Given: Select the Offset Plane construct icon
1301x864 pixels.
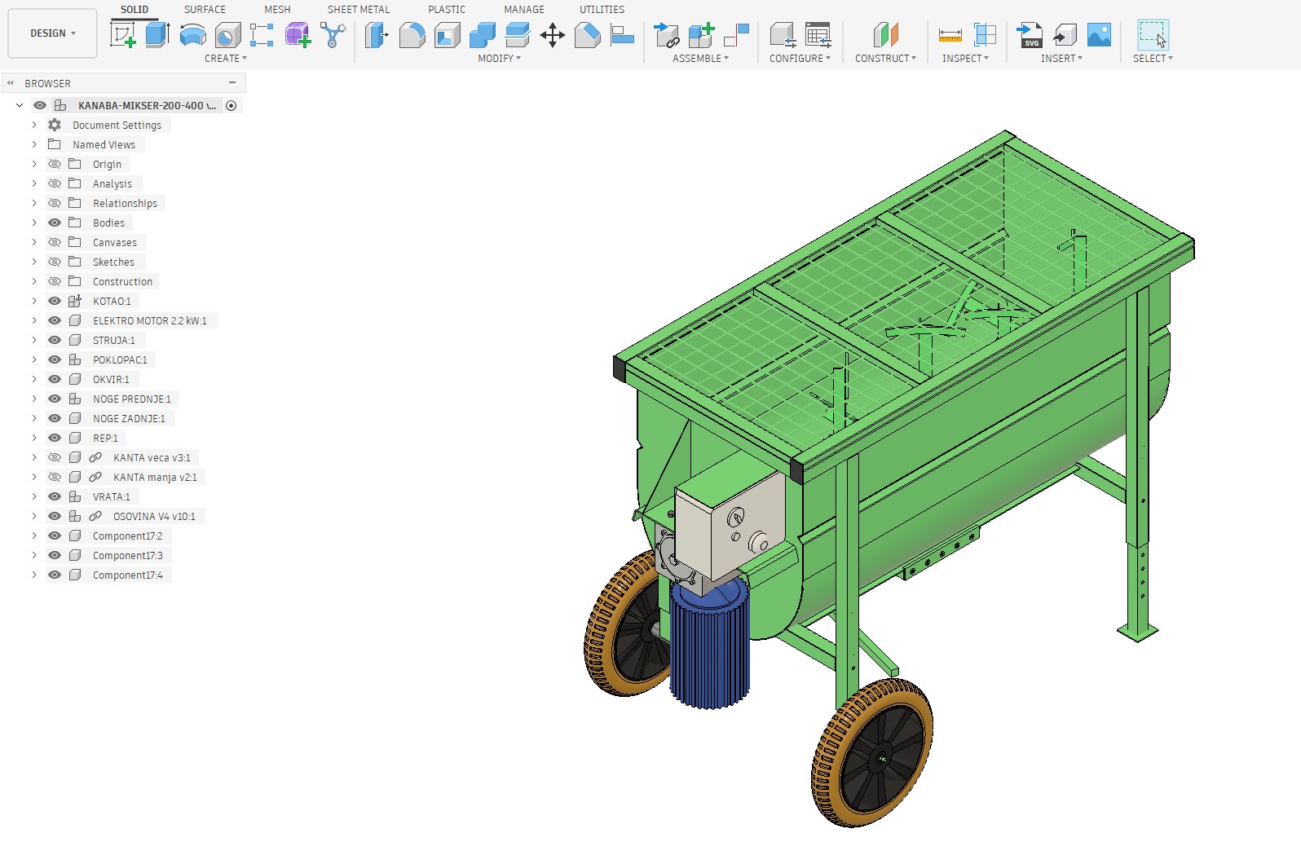Looking at the screenshot, I should tap(885, 35).
